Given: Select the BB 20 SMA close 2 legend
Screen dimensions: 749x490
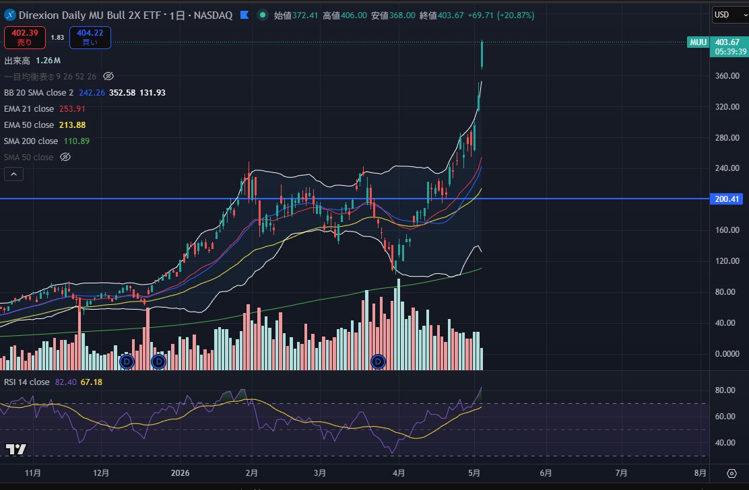Looking at the screenshot, I should (x=38, y=93).
